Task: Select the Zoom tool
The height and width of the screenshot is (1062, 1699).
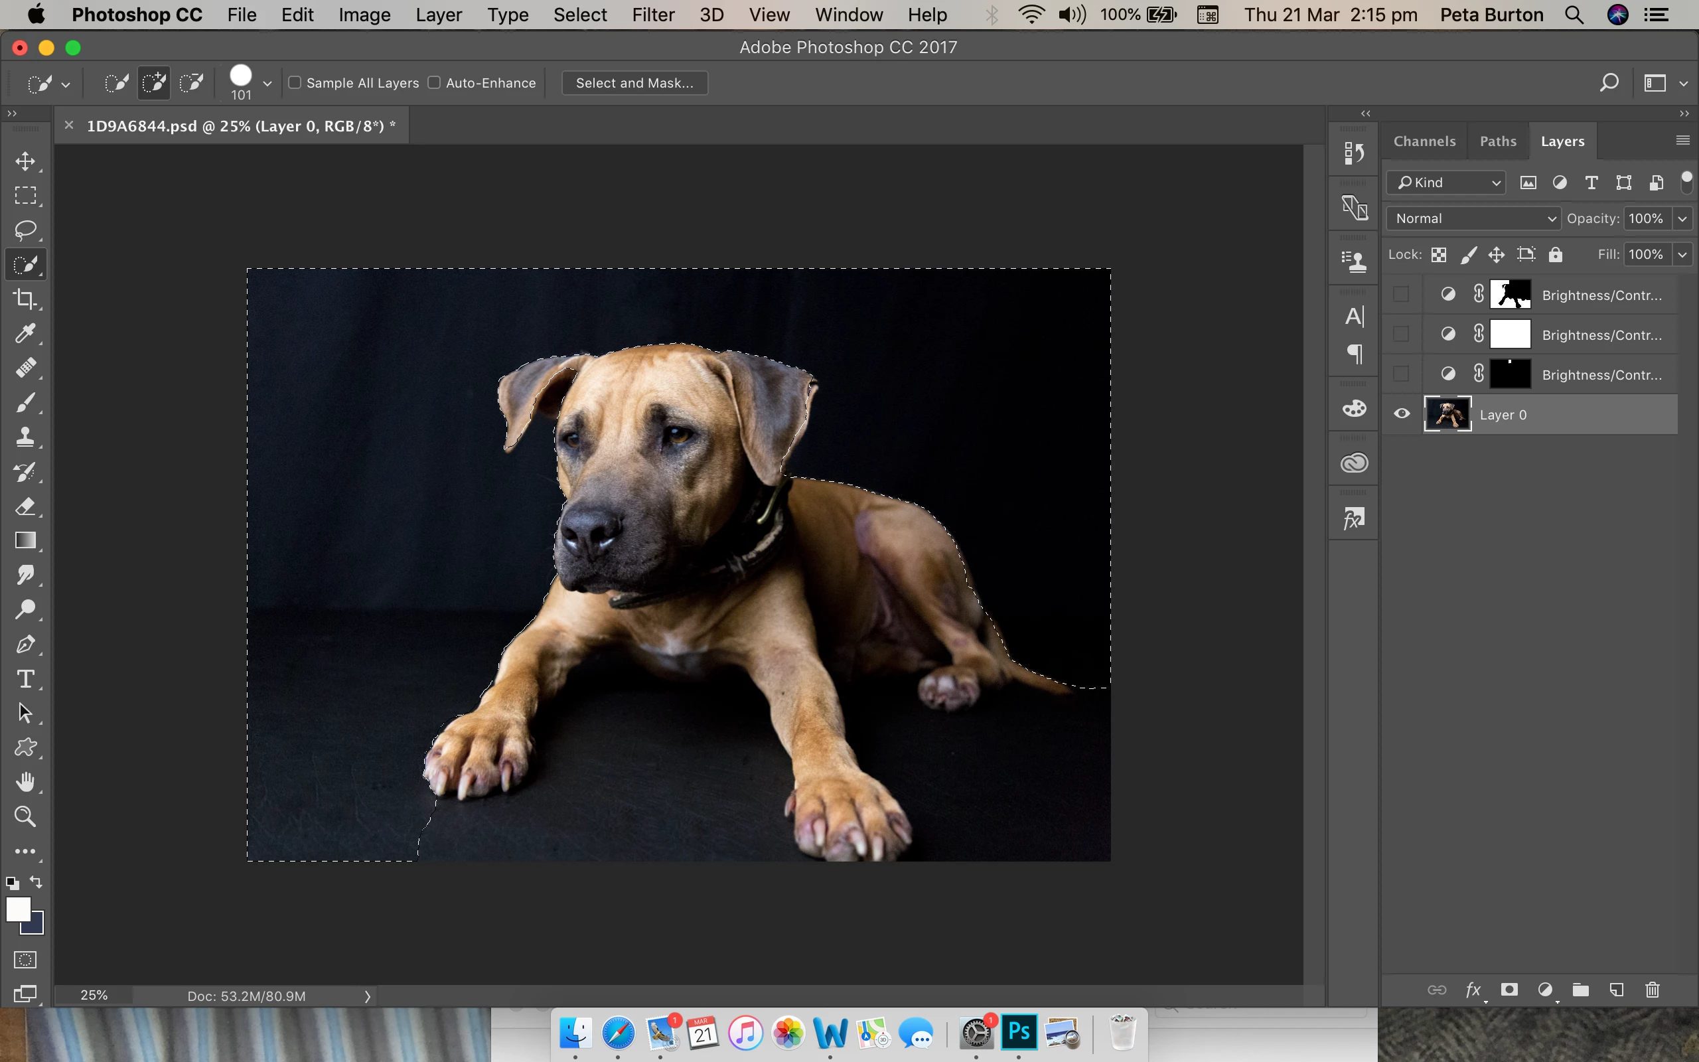Action: [25, 816]
